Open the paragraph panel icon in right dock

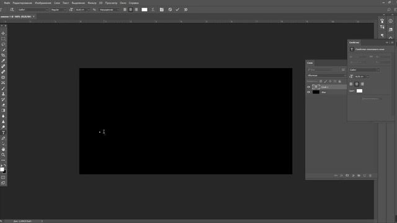[382, 35]
